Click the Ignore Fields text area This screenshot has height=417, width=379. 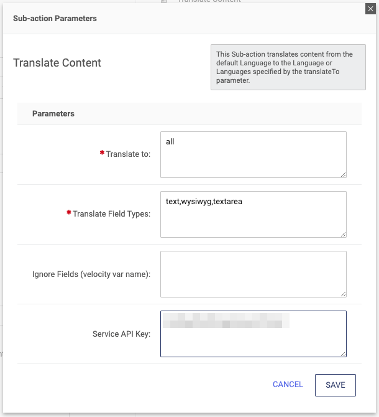click(253, 274)
